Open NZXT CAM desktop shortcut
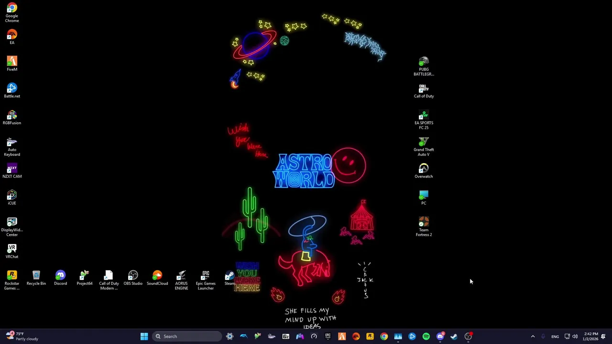 pyautogui.click(x=12, y=171)
